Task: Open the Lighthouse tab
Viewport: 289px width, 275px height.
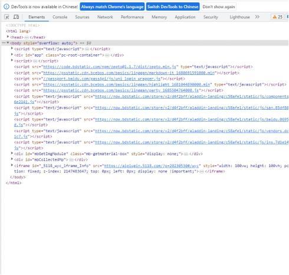Action: [x=239, y=17]
